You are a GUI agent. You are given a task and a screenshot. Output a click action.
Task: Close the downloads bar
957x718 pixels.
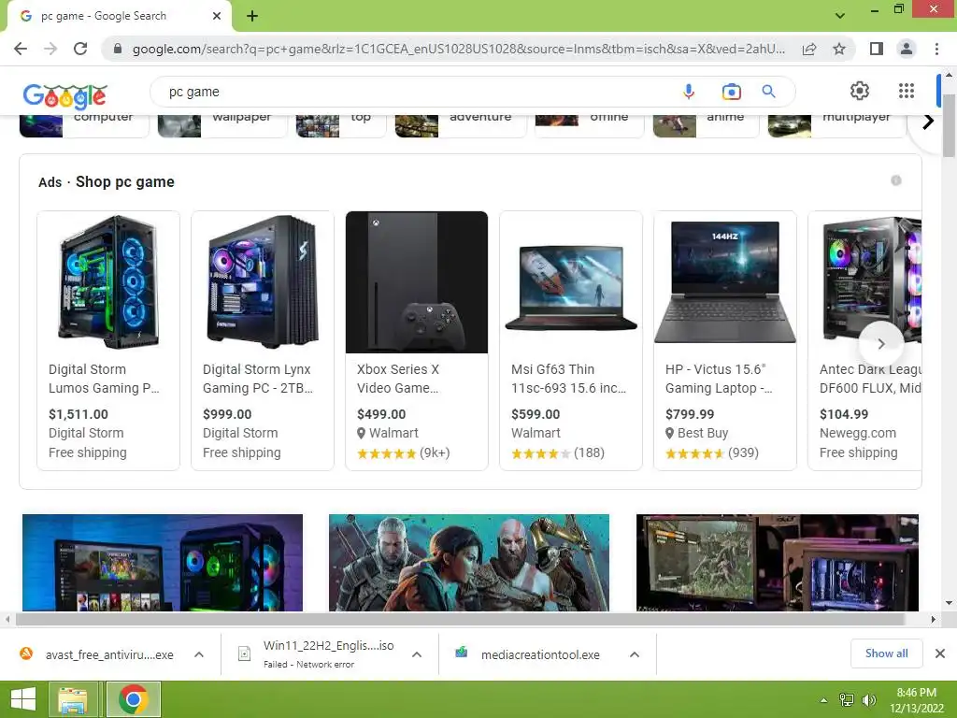click(940, 653)
